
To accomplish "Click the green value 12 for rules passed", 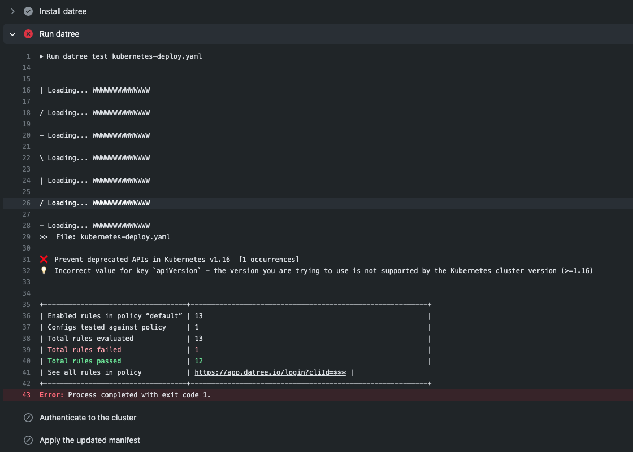I will coord(198,361).
